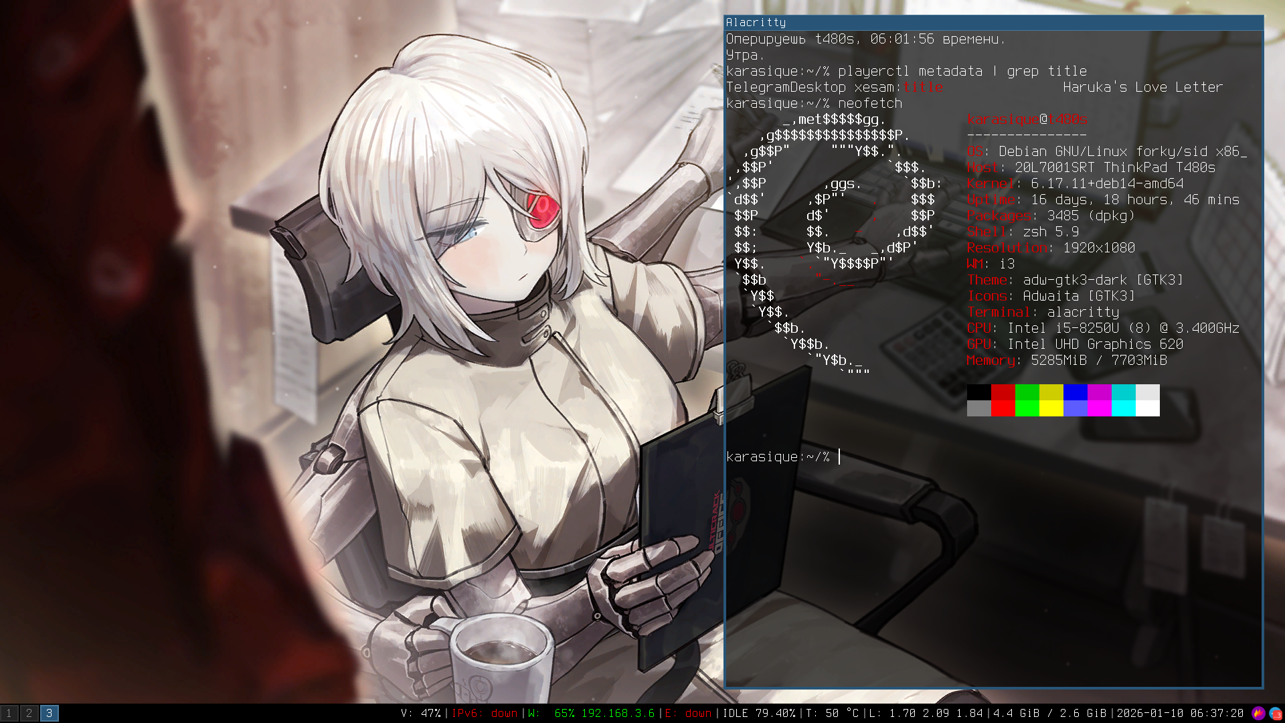This screenshot has height=723, width=1285.
Task: Click the memory usage 4.4 GiB block
Action: pos(1049,713)
